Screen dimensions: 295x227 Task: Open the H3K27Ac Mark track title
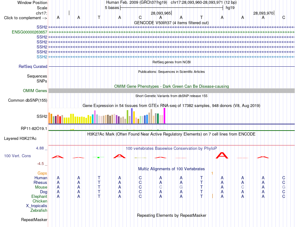(171, 134)
